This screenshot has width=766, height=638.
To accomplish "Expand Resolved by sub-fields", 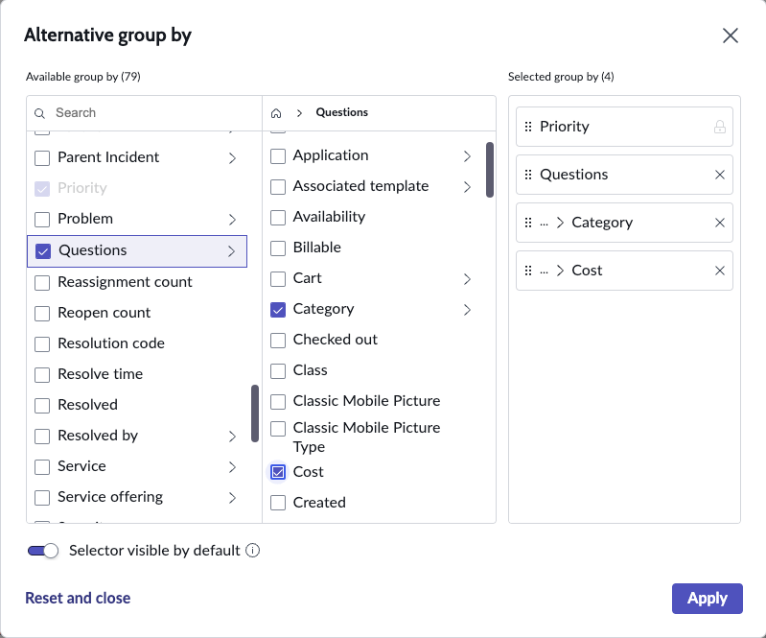I will click(x=232, y=437).
